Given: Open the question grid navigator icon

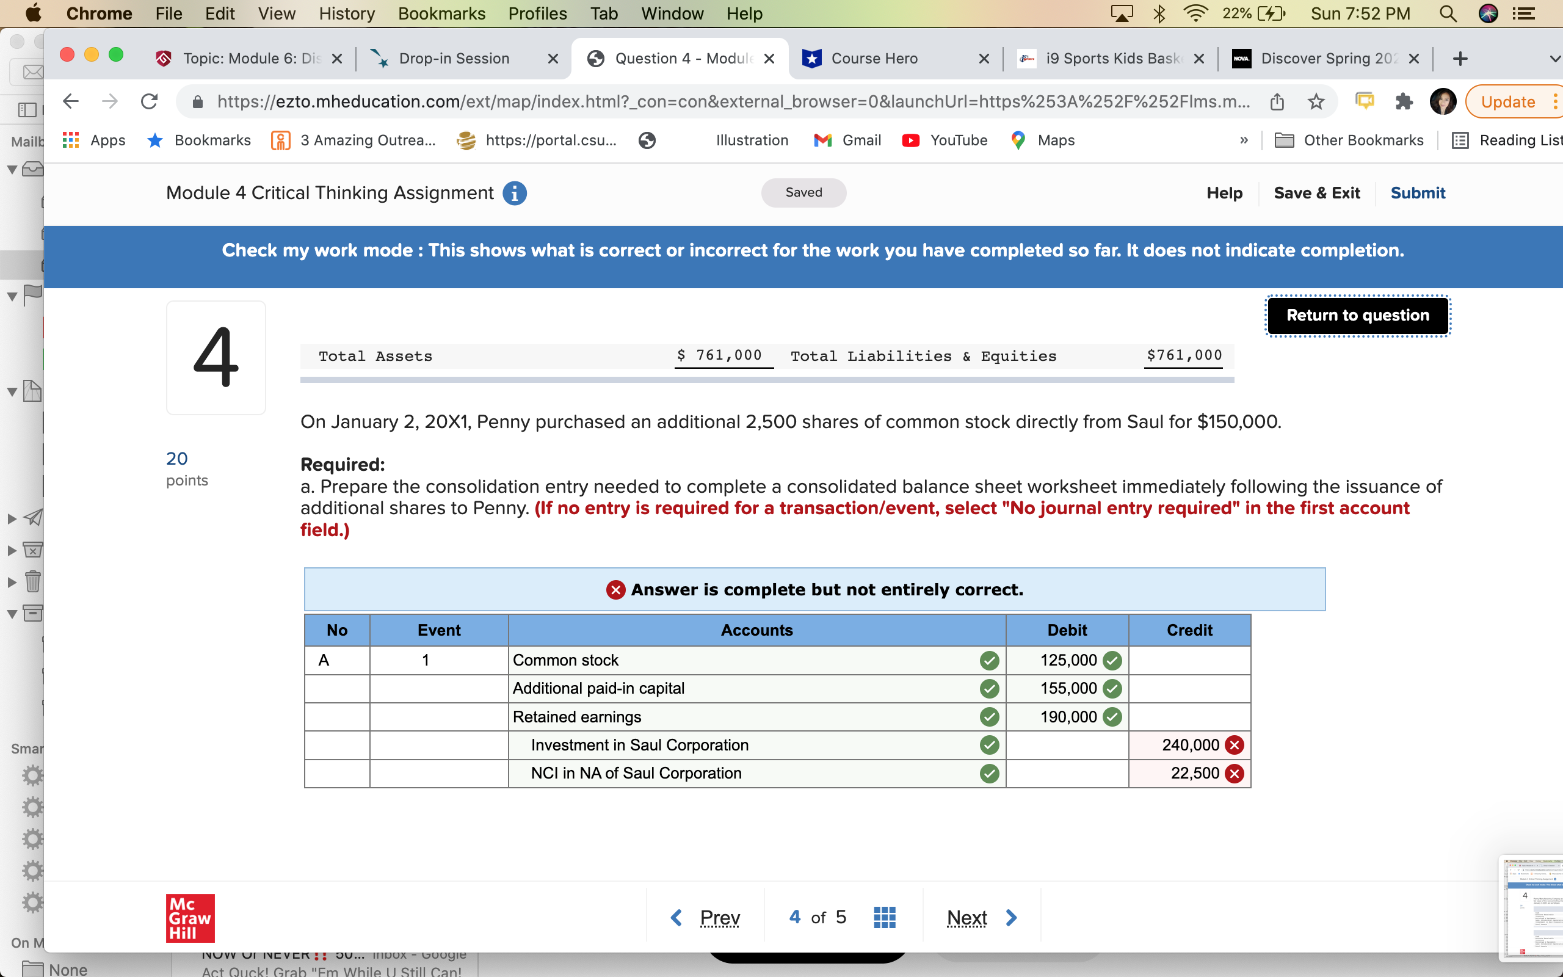Looking at the screenshot, I should 884,917.
